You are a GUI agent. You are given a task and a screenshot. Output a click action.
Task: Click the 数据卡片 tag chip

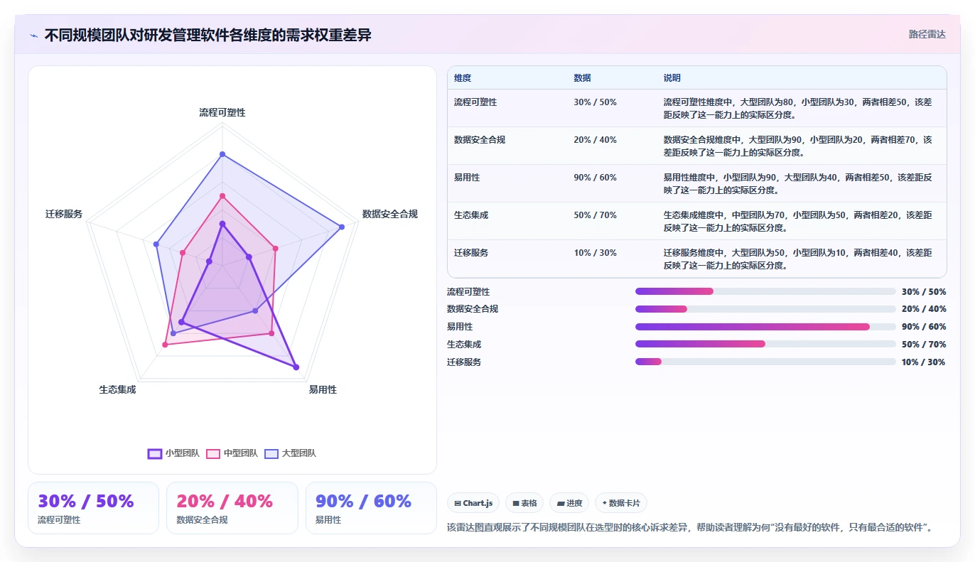[621, 503]
